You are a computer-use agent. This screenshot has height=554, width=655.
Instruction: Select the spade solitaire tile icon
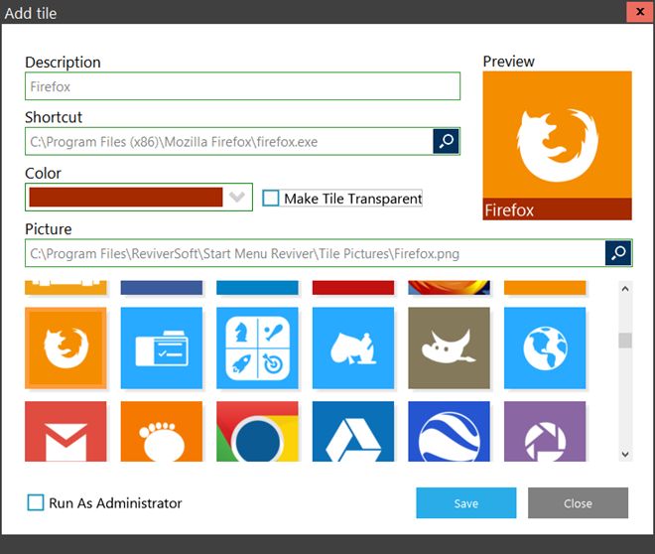click(353, 348)
